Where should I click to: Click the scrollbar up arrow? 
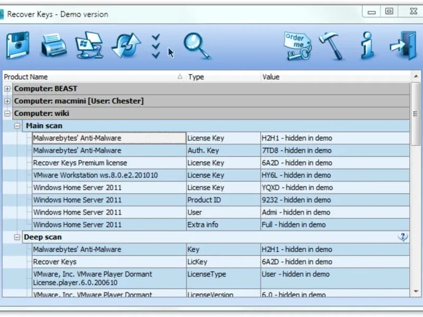(416, 77)
